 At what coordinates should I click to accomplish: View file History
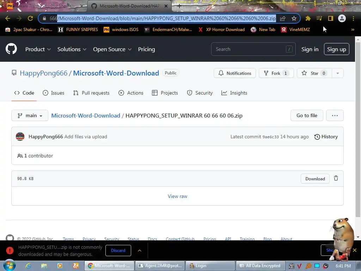pos(326,137)
